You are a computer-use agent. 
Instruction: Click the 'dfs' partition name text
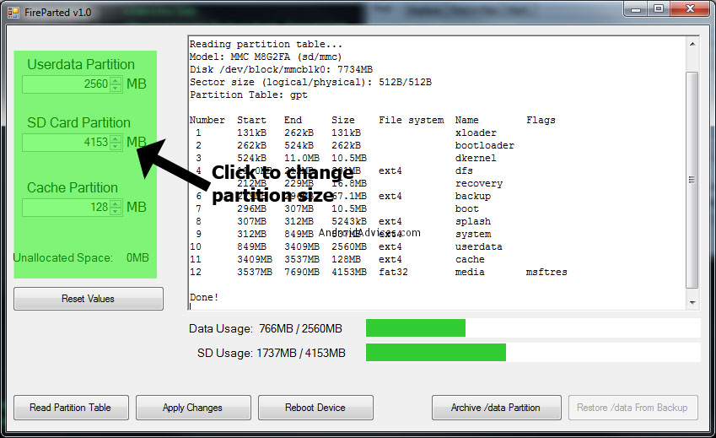tap(464, 170)
